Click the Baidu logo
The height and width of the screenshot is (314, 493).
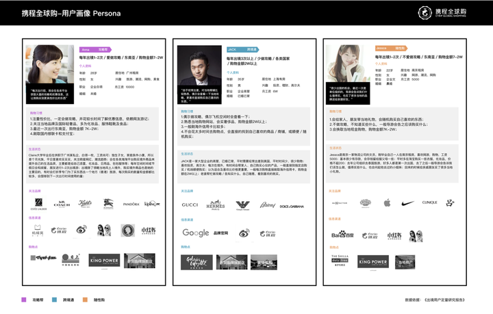[x=342, y=235]
